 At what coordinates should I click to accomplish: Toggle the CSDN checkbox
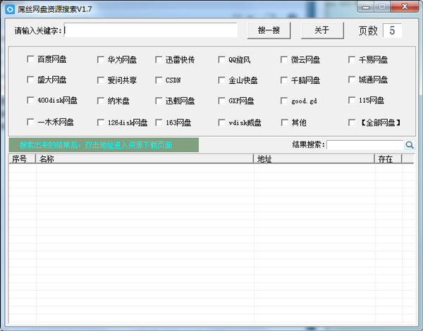coord(159,80)
